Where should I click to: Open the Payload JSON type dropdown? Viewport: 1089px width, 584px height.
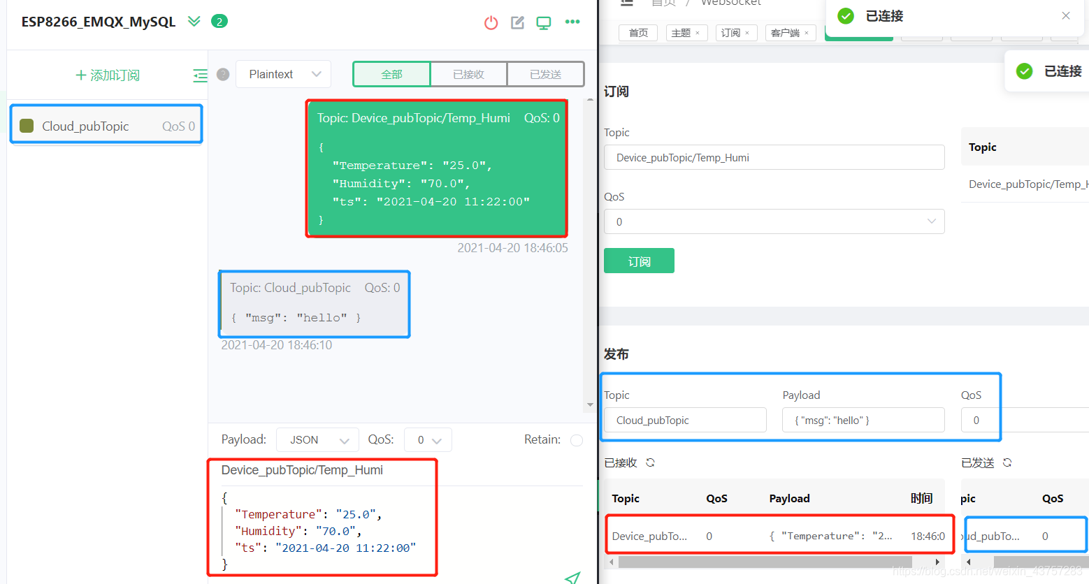[x=317, y=439]
